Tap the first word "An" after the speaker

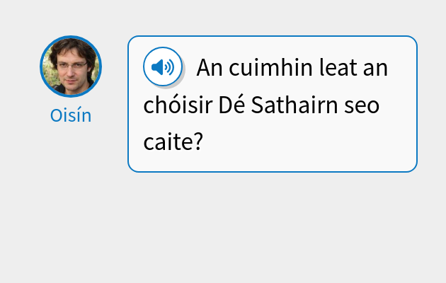tap(210, 69)
